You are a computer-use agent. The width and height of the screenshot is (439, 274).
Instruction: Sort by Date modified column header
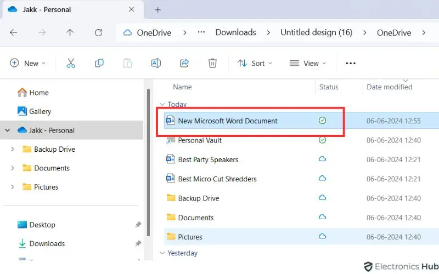point(390,87)
